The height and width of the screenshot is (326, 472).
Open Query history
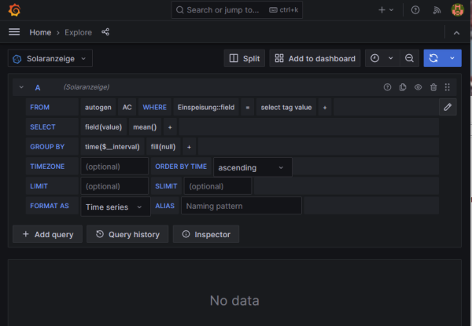[127, 234]
